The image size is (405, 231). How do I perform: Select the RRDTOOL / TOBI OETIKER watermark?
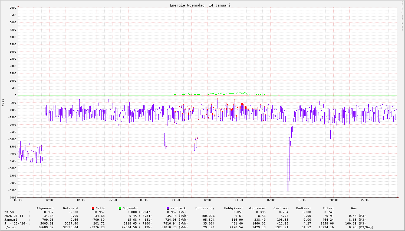pyautogui.click(x=402, y=16)
